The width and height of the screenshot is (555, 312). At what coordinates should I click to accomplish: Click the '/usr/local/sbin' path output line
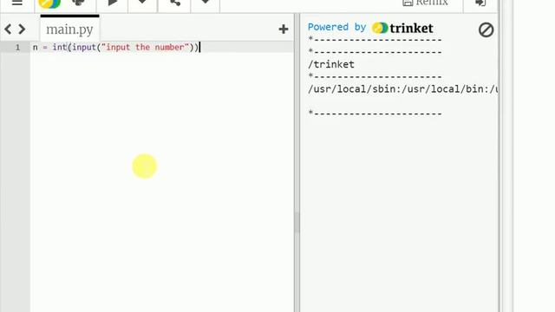402,89
